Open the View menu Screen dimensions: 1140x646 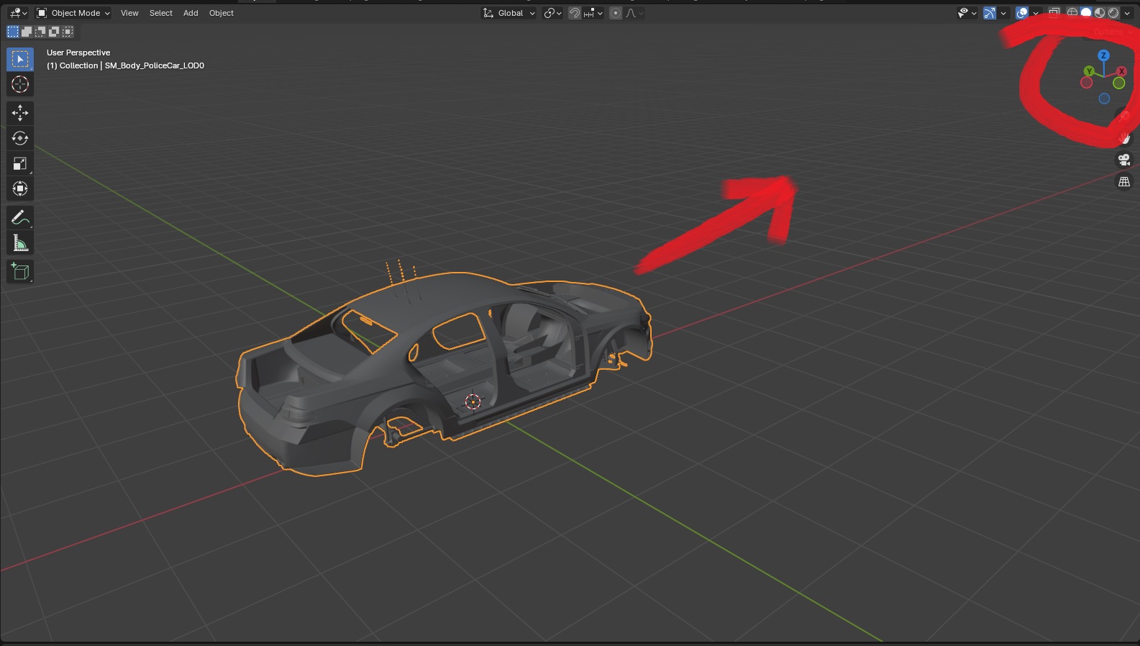click(x=129, y=13)
